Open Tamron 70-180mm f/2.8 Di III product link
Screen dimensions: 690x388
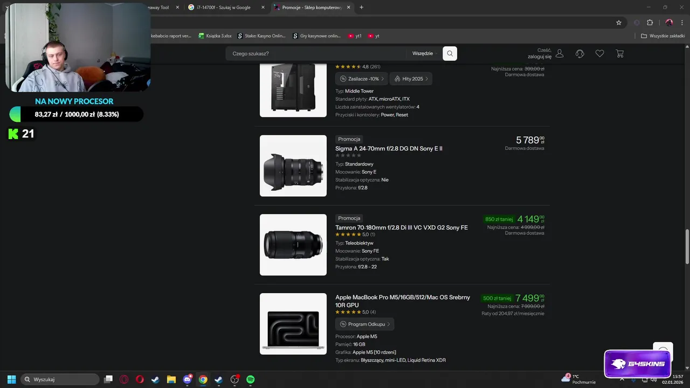point(402,227)
